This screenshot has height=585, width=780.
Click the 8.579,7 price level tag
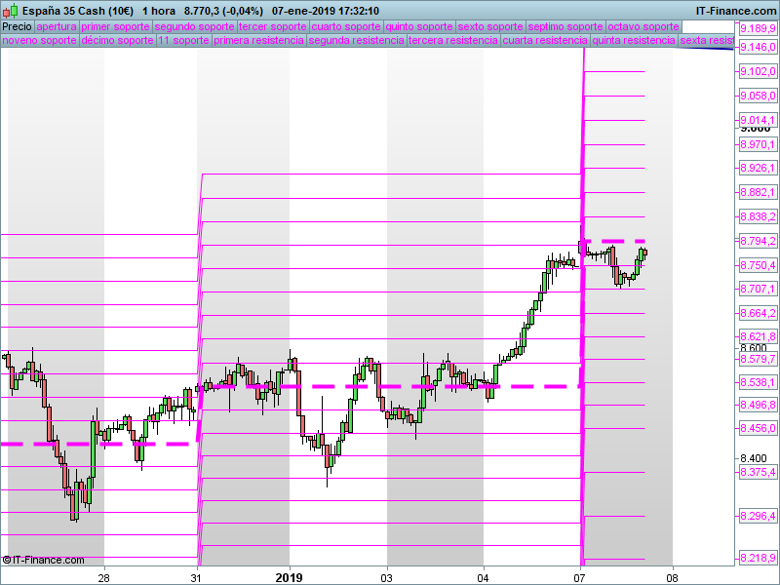pos(758,359)
